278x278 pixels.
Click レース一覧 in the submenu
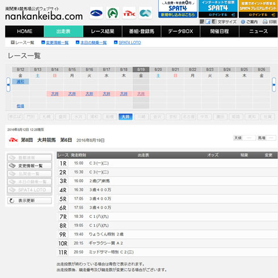tap(24, 43)
